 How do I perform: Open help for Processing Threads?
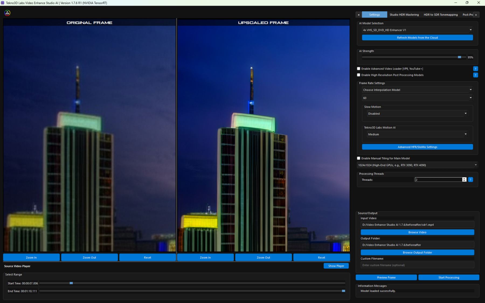point(470,180)
